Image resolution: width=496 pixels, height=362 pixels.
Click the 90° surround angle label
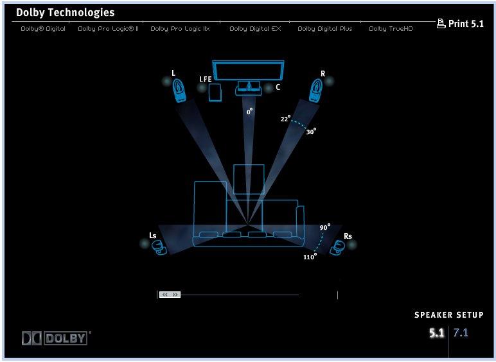[x=325, y=227]
